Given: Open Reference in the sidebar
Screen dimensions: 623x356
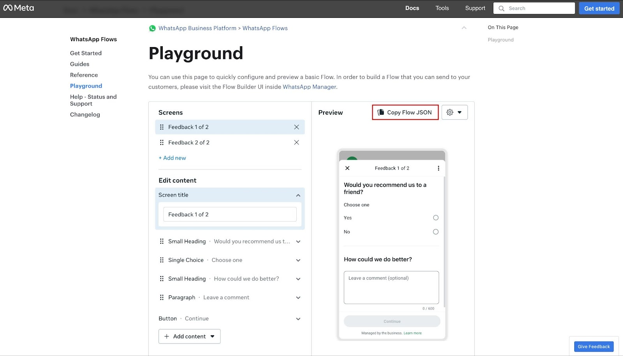Looking at the screenshot, I should [84, 75].
